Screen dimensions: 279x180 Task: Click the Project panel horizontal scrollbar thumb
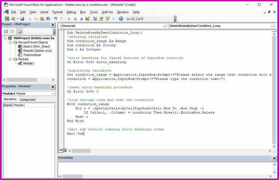(x=22, y=80)
